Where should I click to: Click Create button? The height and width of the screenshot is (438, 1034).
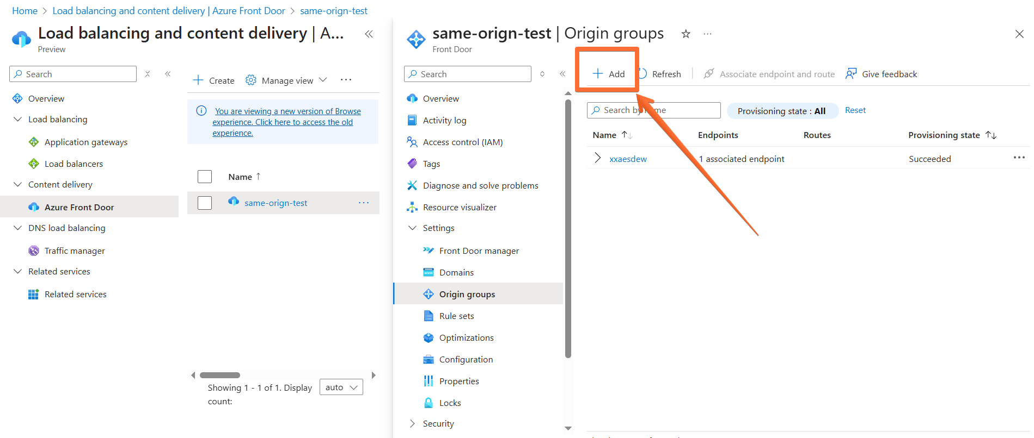click(213, 80)
